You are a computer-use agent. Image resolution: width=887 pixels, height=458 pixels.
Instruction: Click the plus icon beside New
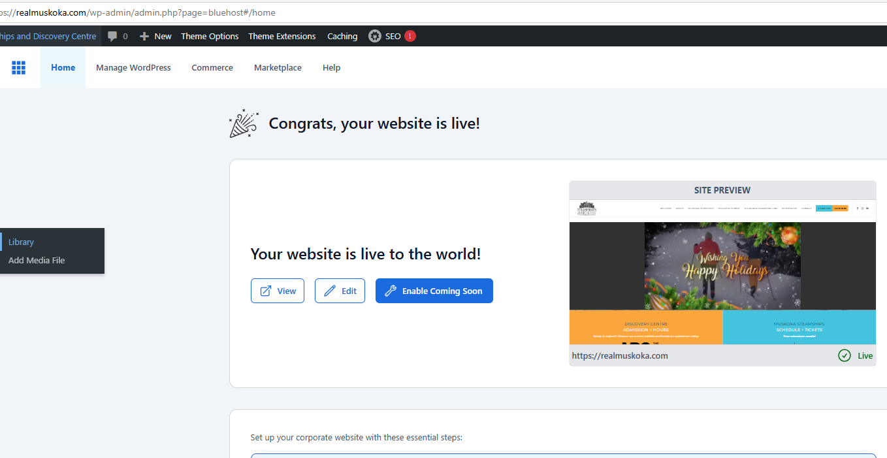click(144, 37)
